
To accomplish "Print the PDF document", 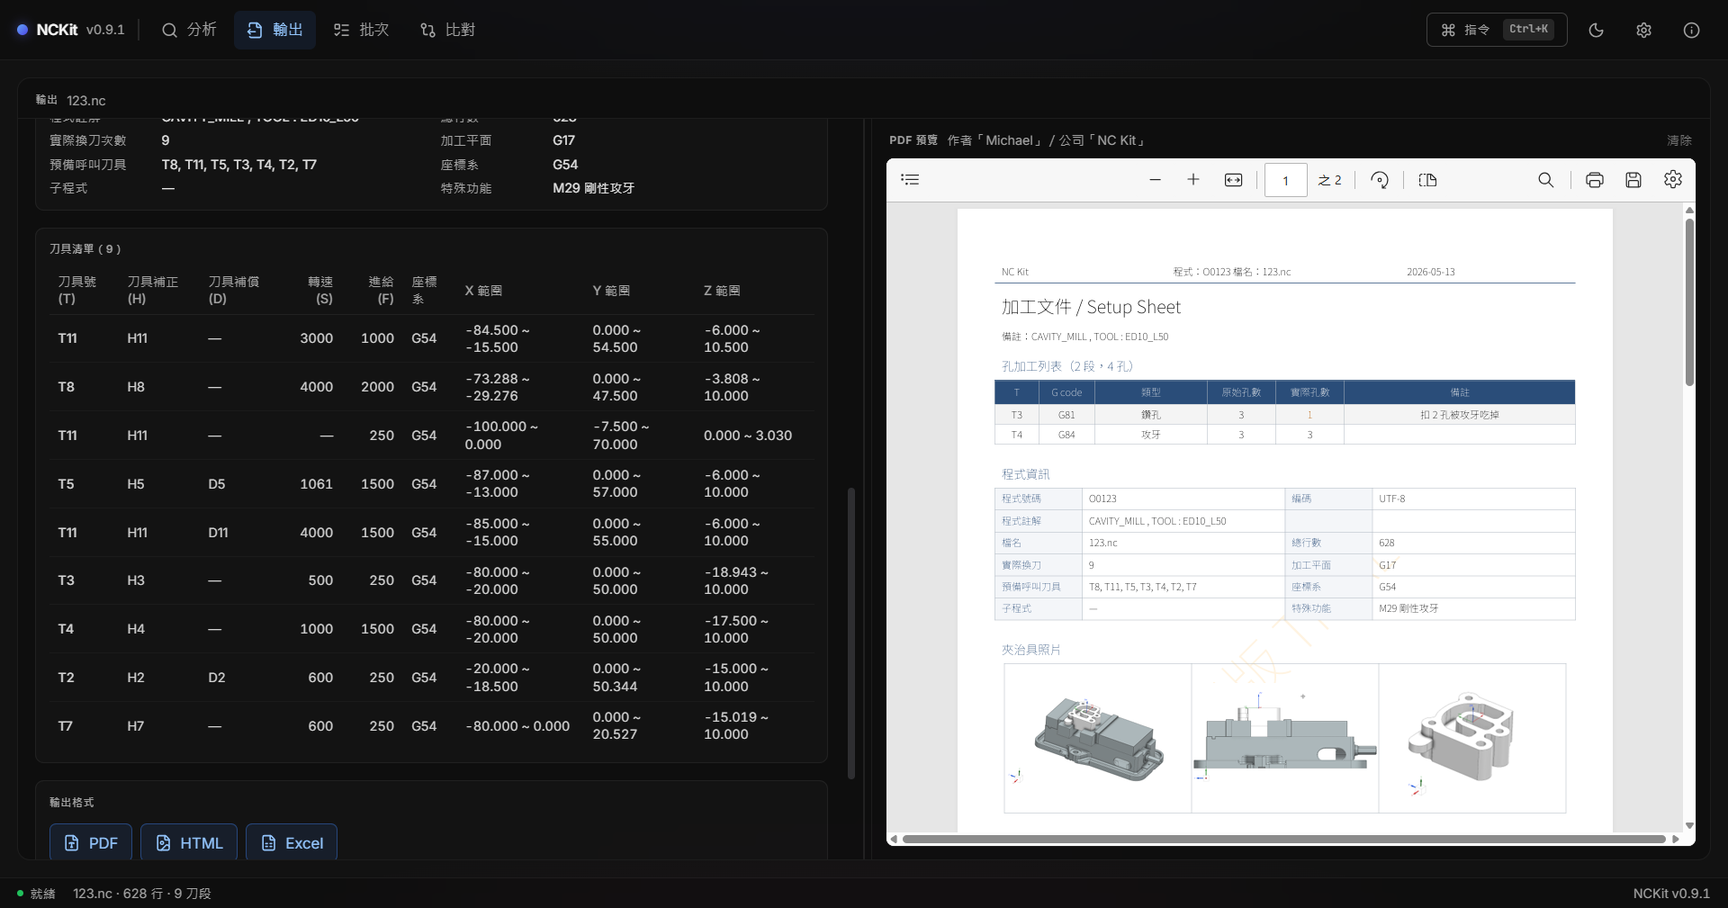I will point(1594,180).
